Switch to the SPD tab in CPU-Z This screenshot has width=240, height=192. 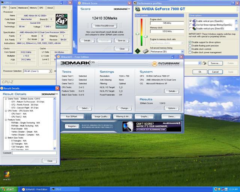pyautogui.click(x=41, y=7)
